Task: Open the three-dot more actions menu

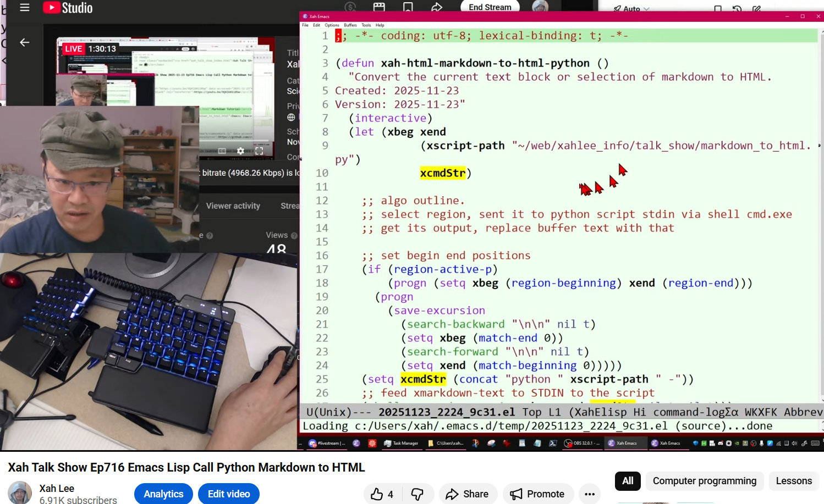Action: 589,494
